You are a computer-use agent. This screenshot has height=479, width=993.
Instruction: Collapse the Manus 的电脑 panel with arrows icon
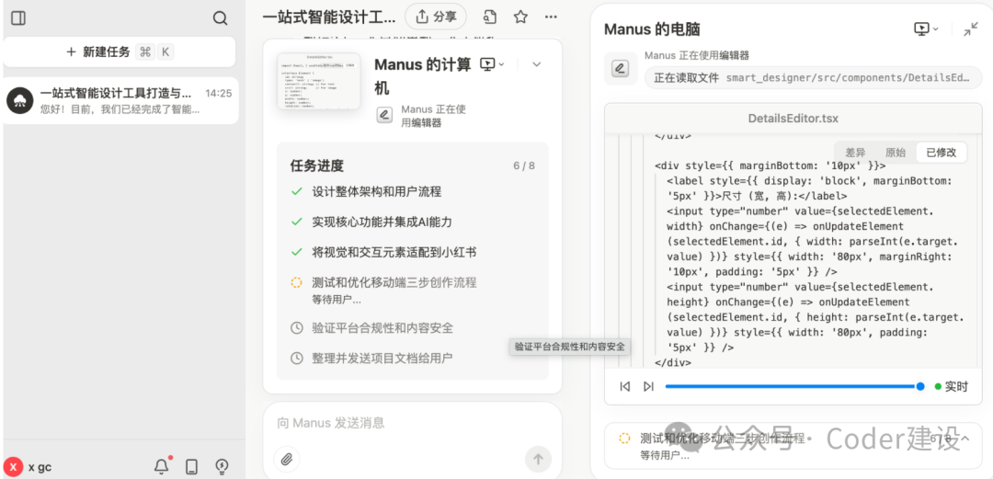[970, 29]
